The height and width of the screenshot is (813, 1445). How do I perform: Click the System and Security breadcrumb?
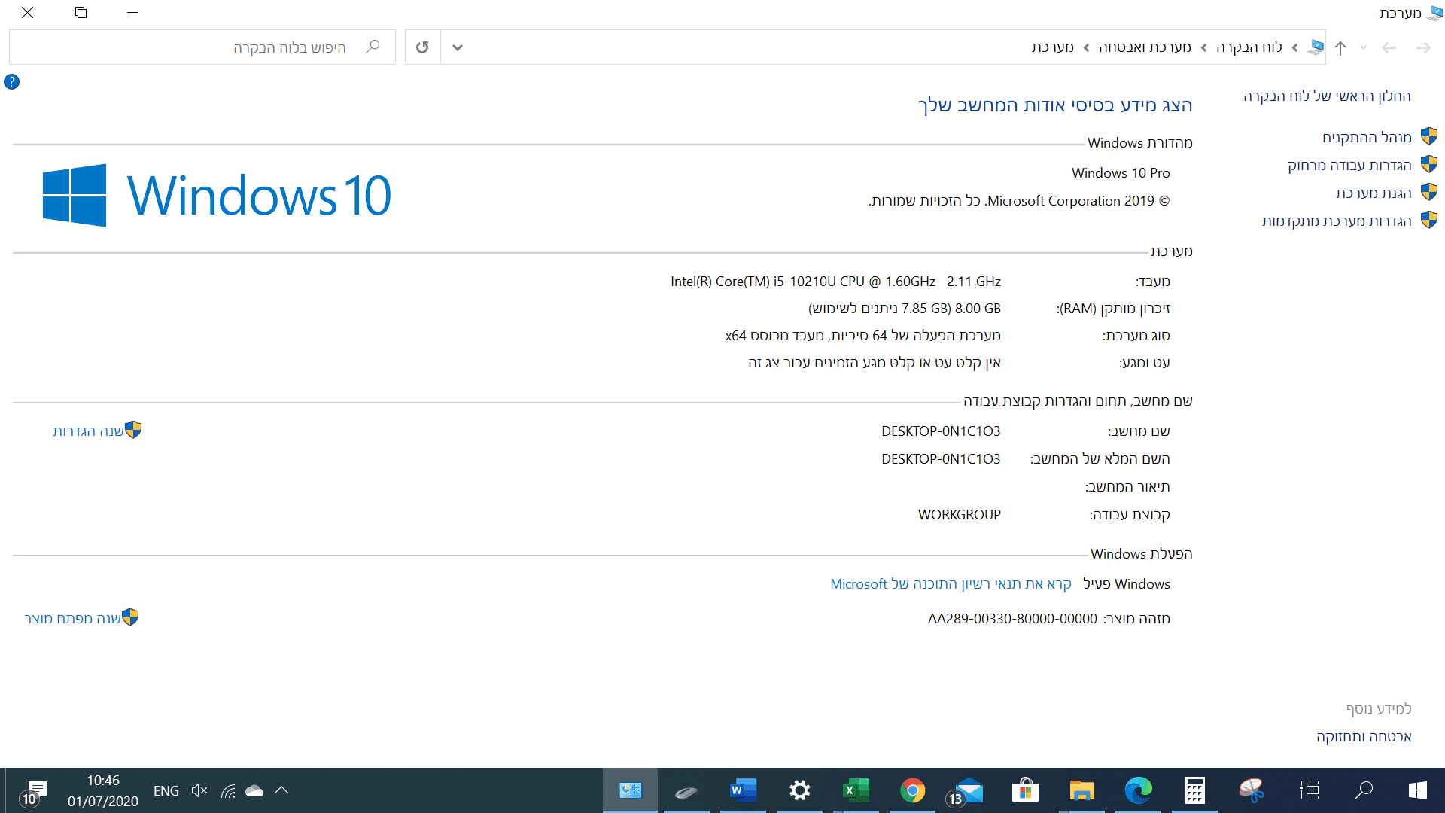click(x=1144, y=47)
